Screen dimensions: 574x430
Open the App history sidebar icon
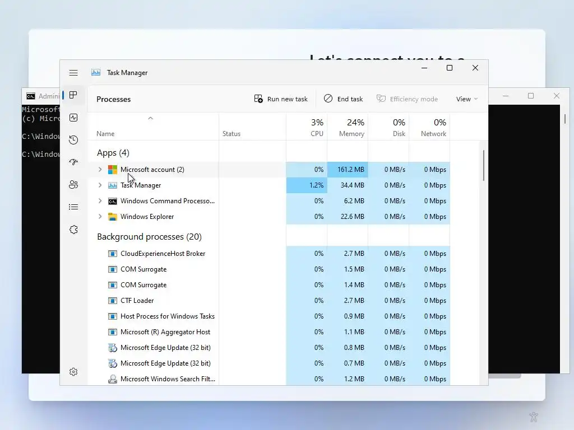point(73,139)
